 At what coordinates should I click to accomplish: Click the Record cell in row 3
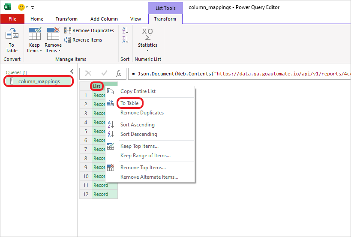pyautogui.click(x=99, y=113)
